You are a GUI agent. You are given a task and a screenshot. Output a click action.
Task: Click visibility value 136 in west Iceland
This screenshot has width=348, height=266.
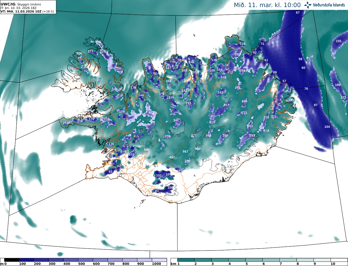[111, 144]
